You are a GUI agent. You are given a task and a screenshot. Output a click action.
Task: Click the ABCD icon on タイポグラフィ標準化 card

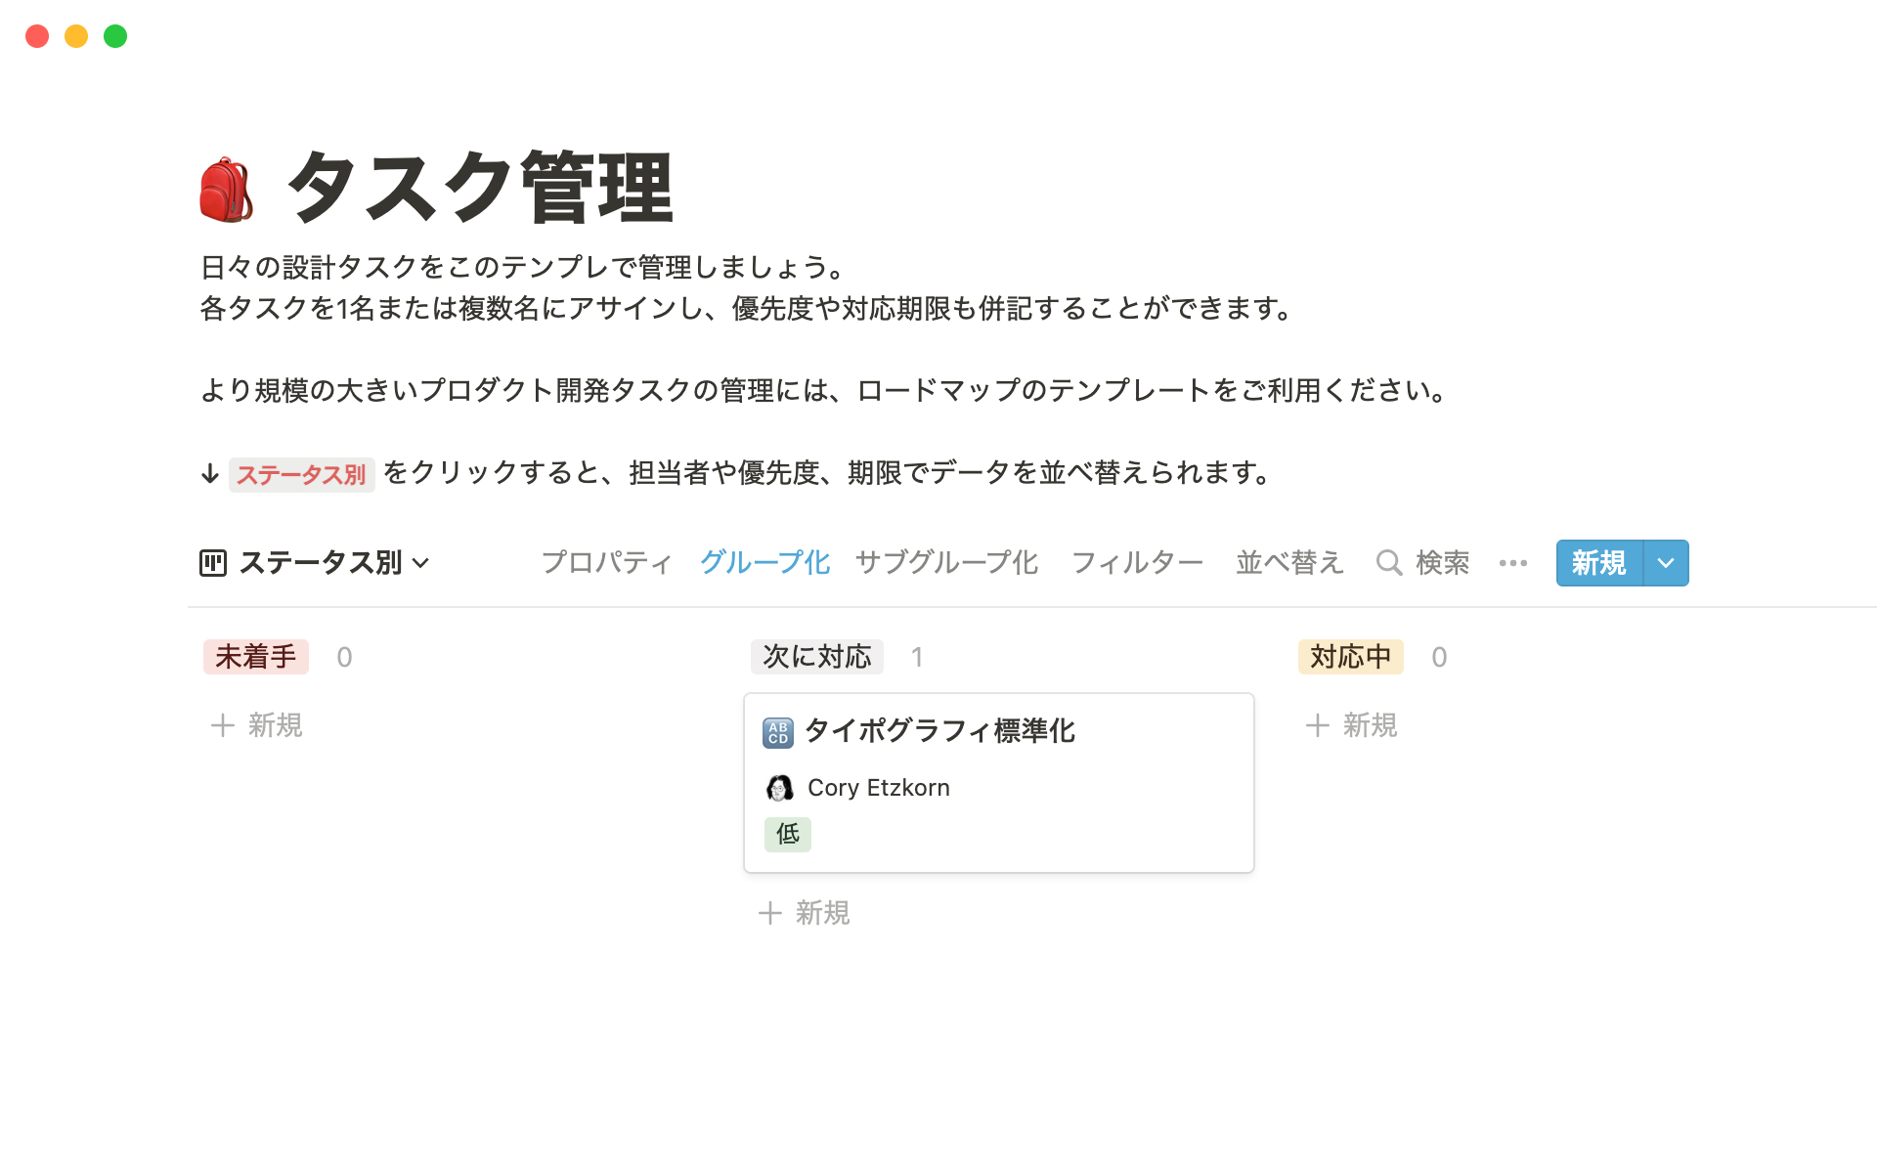click(x=778, y=732)
